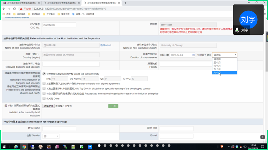Click the US NEWS ranking field
Viewport: 268px width, 150px height.
[90, 79]
